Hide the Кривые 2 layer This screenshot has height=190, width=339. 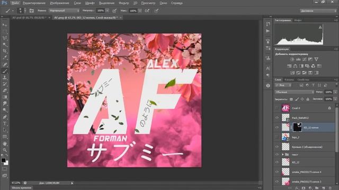277,147
